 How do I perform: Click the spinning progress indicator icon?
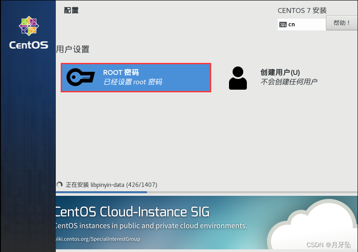59,185
